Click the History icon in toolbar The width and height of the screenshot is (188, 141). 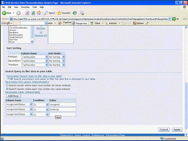(75, 13)
